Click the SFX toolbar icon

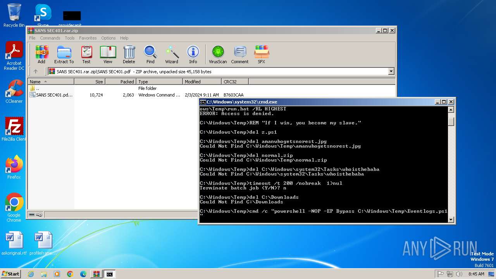click(x=262, y=55)
